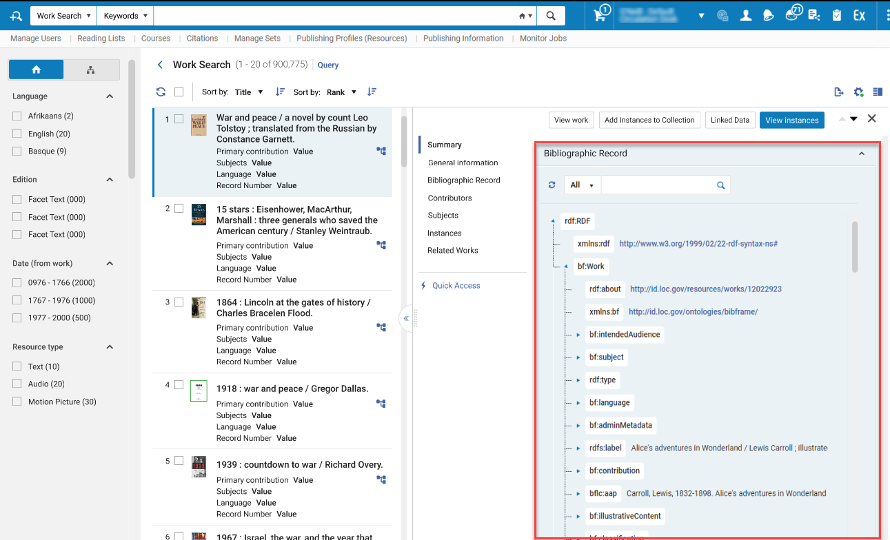The width and height of the screenshot is (890, 540).
Task: Click the search magnifier button
Action: click(x=551, y=16)
